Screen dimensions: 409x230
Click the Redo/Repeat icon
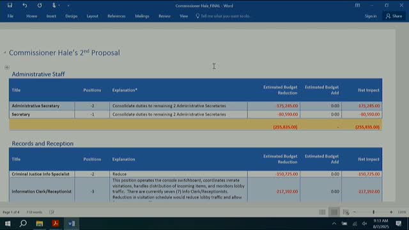tap(40, 5)
